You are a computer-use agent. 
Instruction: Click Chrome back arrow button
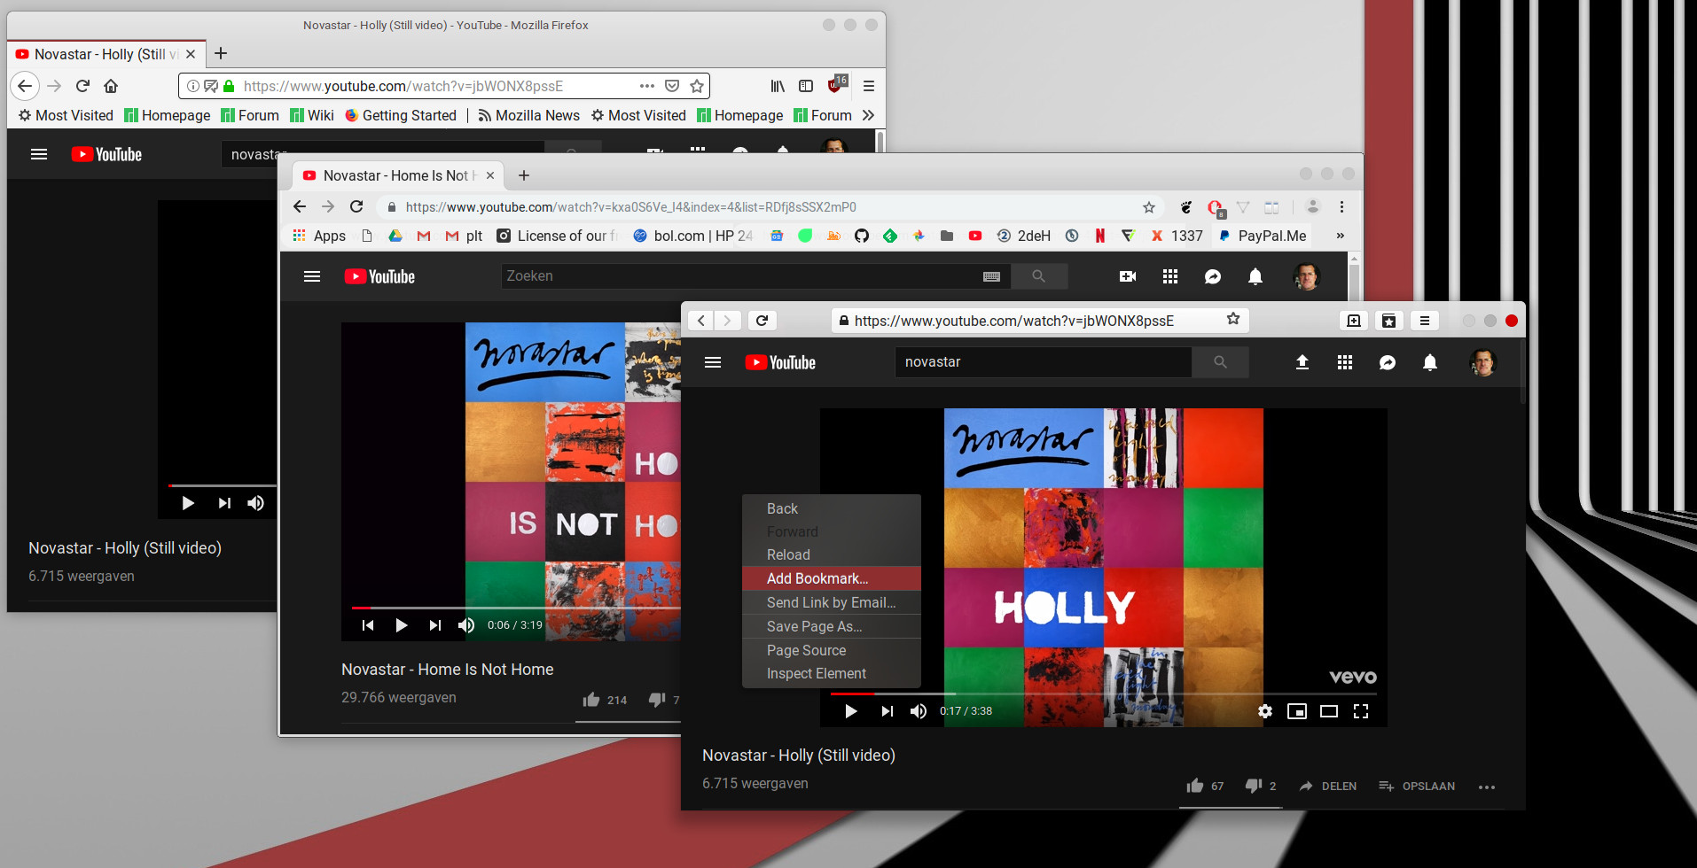pos(300,206)
